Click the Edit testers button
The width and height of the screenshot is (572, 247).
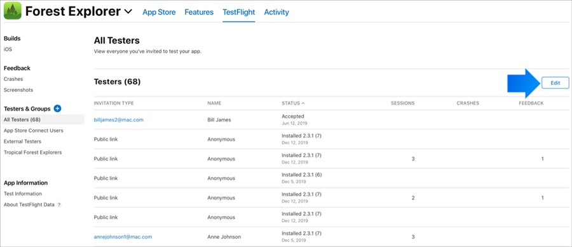click(555, 82)
